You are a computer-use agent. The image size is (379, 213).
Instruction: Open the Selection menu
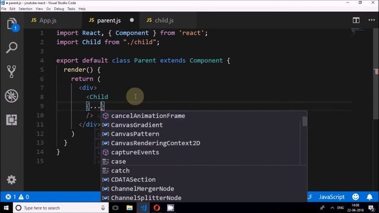[x=25, y=9]
